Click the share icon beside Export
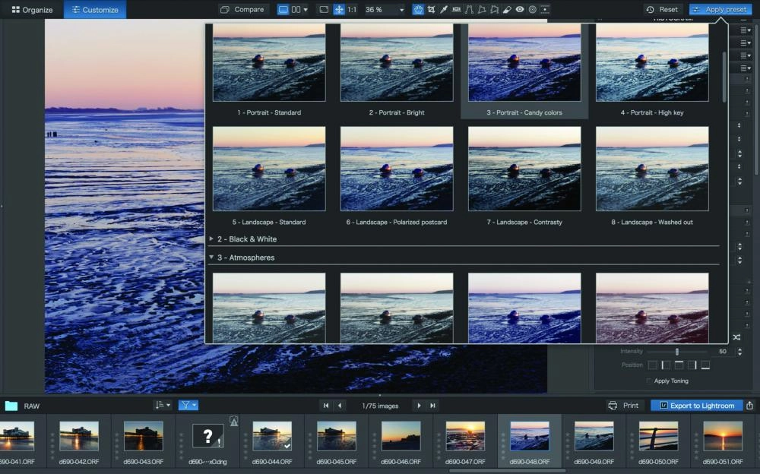Viewport: 760px width, 474px height. click(x=750, y=406)
